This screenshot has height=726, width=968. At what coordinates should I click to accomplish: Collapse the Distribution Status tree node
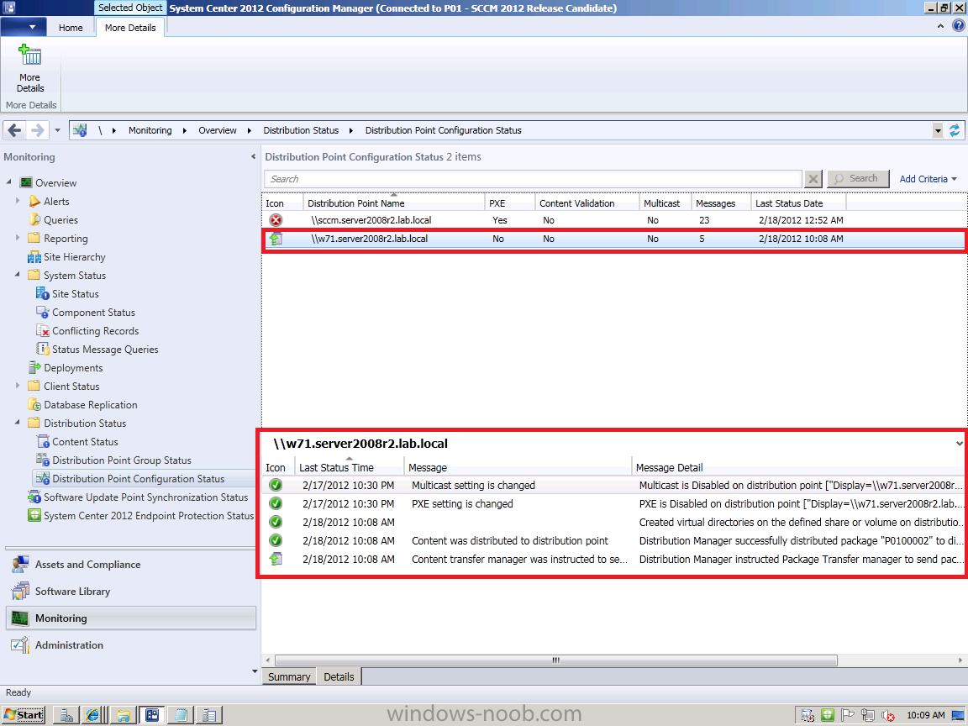point(18,423)
